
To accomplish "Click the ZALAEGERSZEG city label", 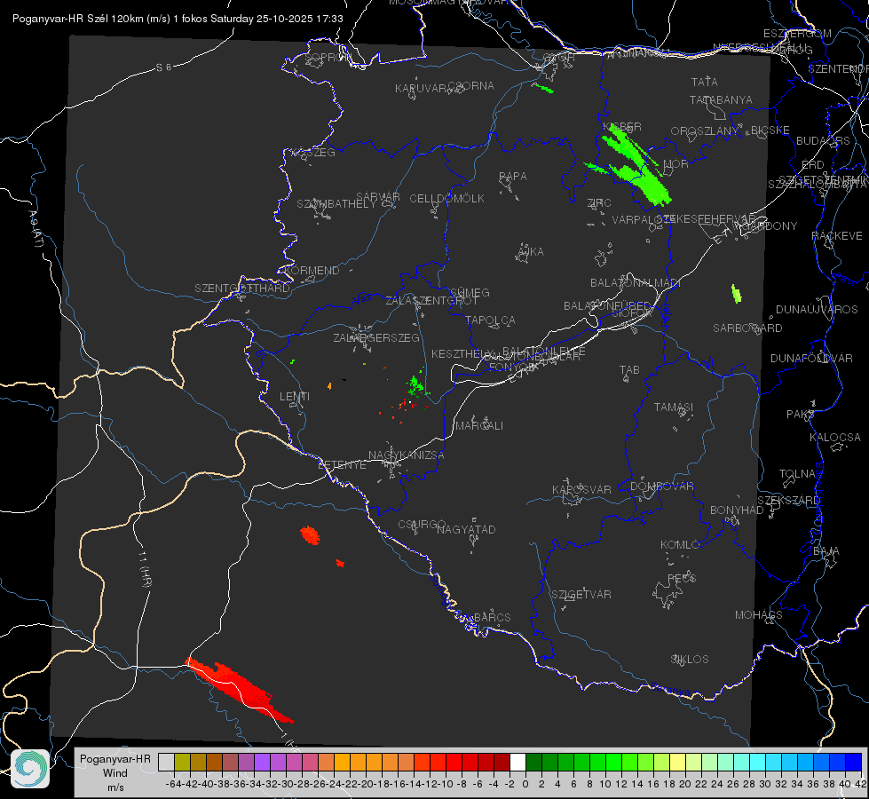I will [x=376, y=337].
